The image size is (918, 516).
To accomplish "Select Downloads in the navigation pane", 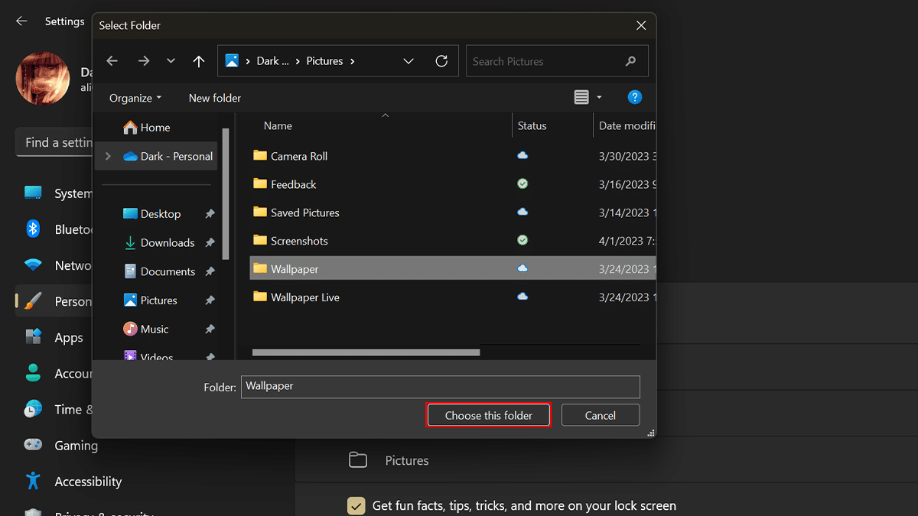I will pos(167,242).
